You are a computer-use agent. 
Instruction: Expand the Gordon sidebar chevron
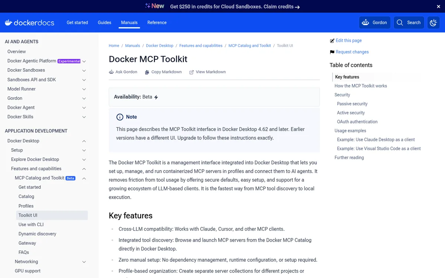coord(84,98)
